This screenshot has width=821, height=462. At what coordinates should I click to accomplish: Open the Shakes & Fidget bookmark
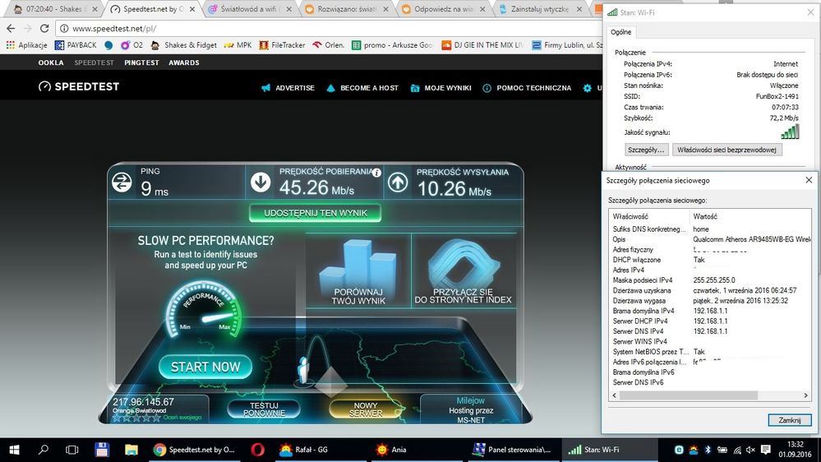(x=184, y=45)
